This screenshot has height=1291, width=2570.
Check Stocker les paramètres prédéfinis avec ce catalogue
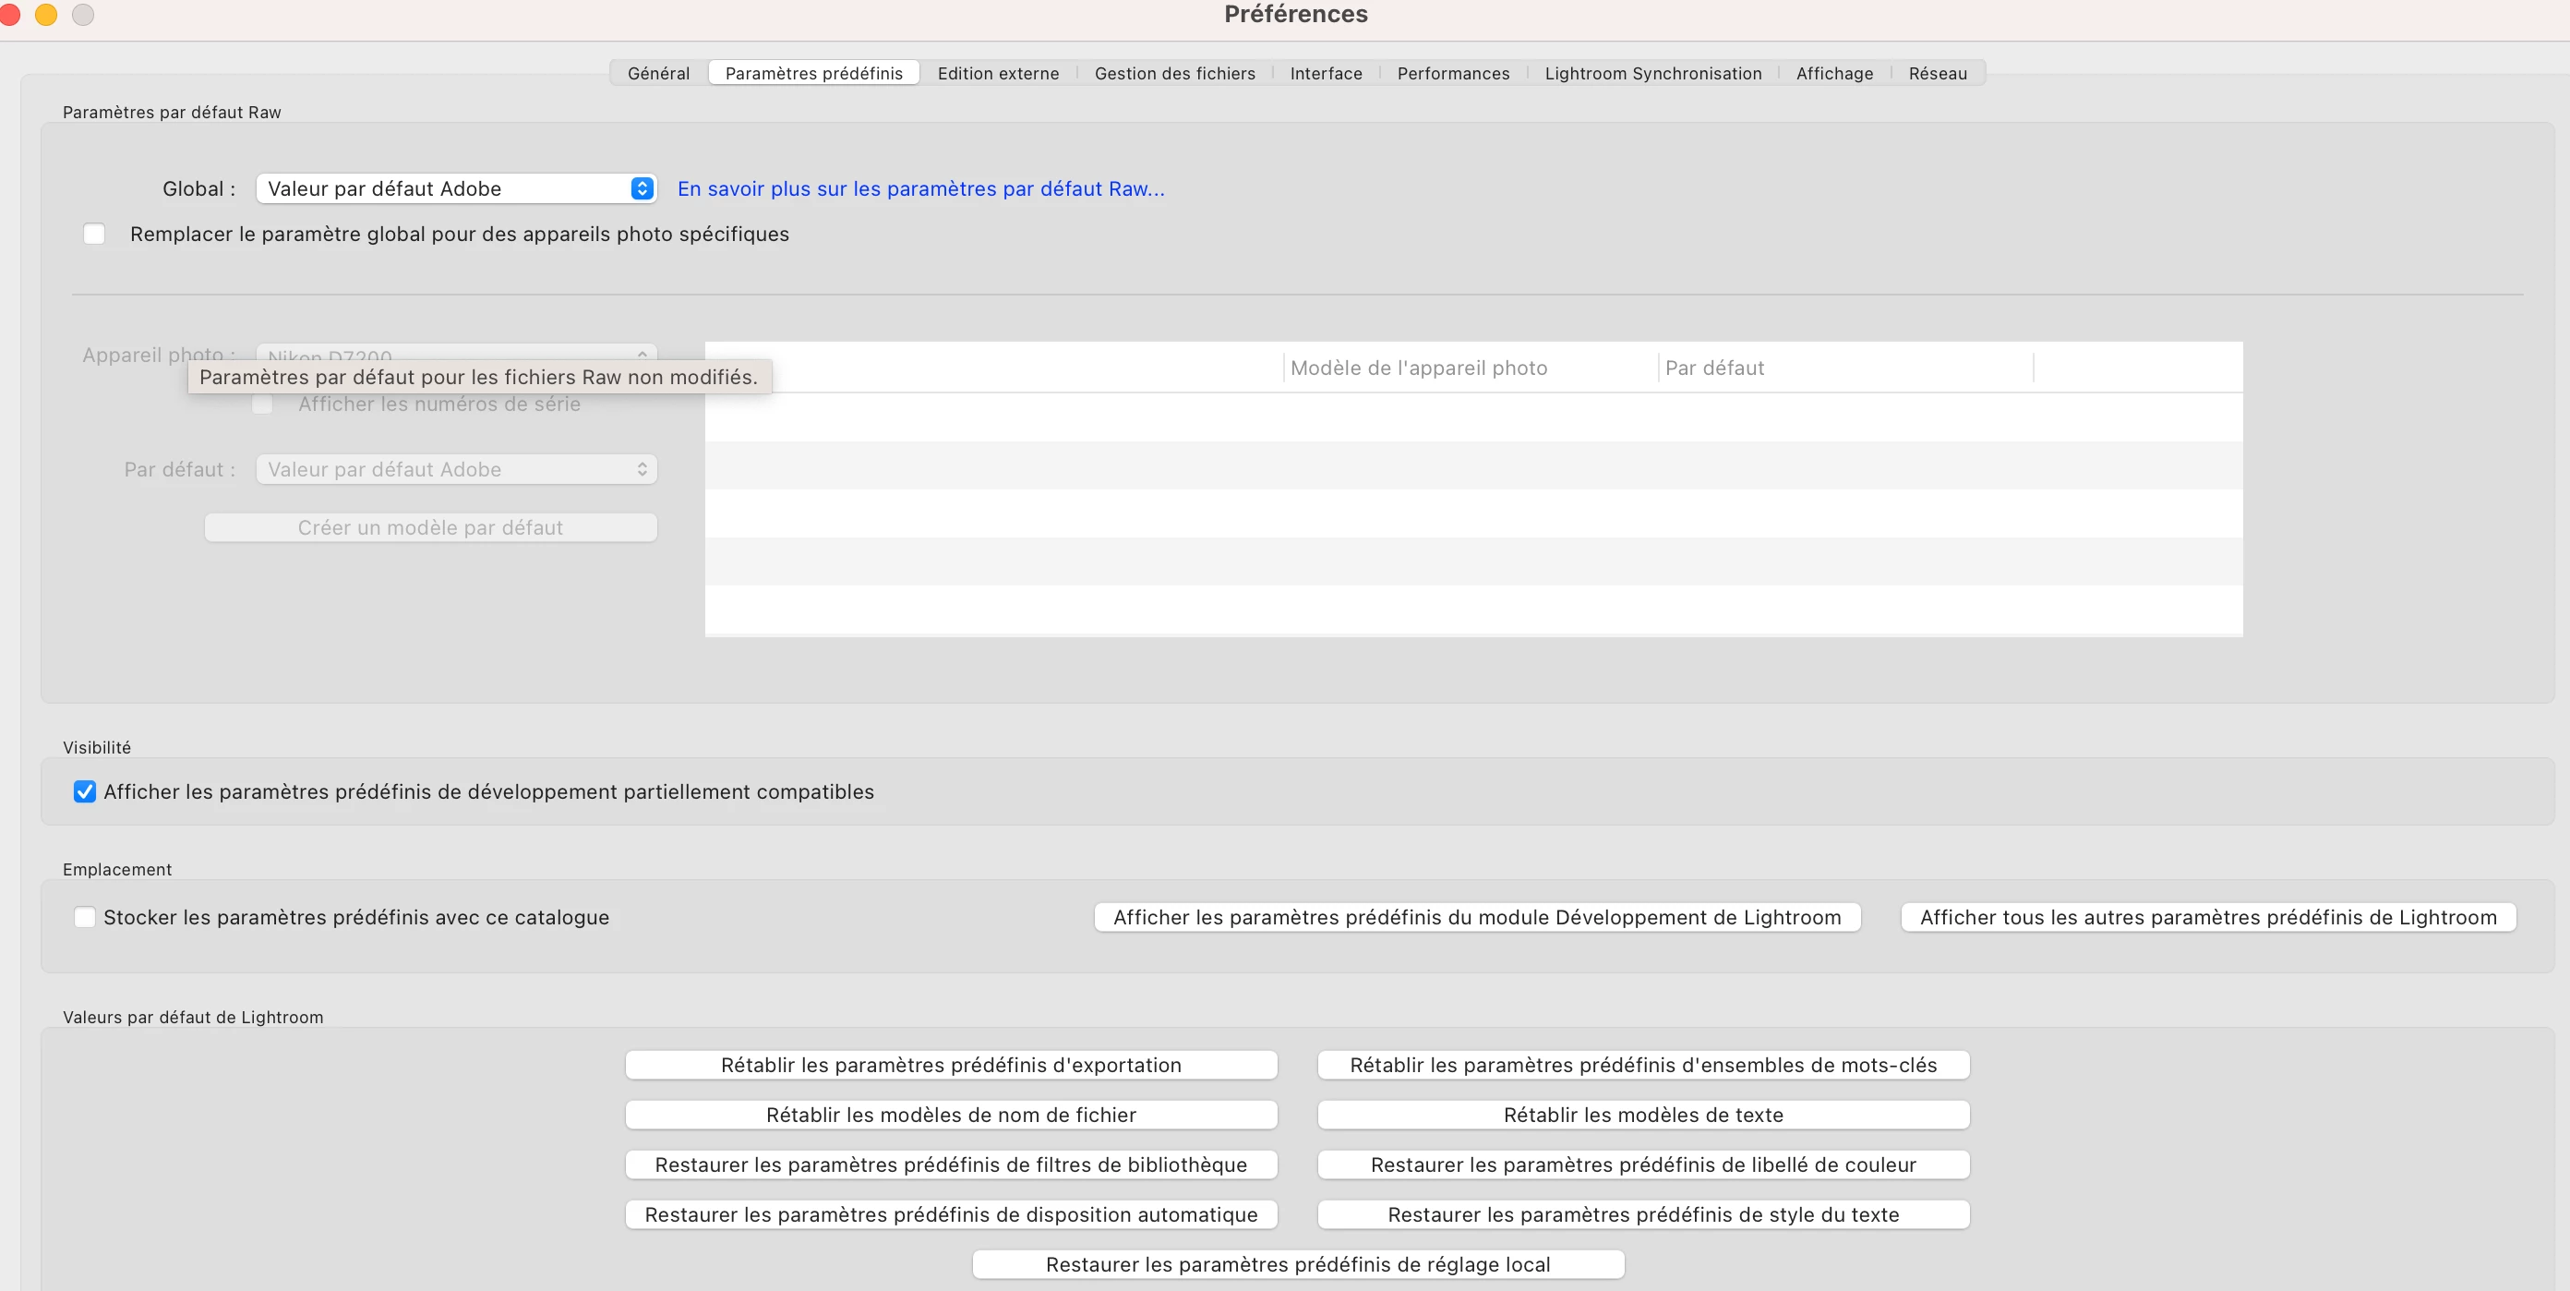point(85,917)
